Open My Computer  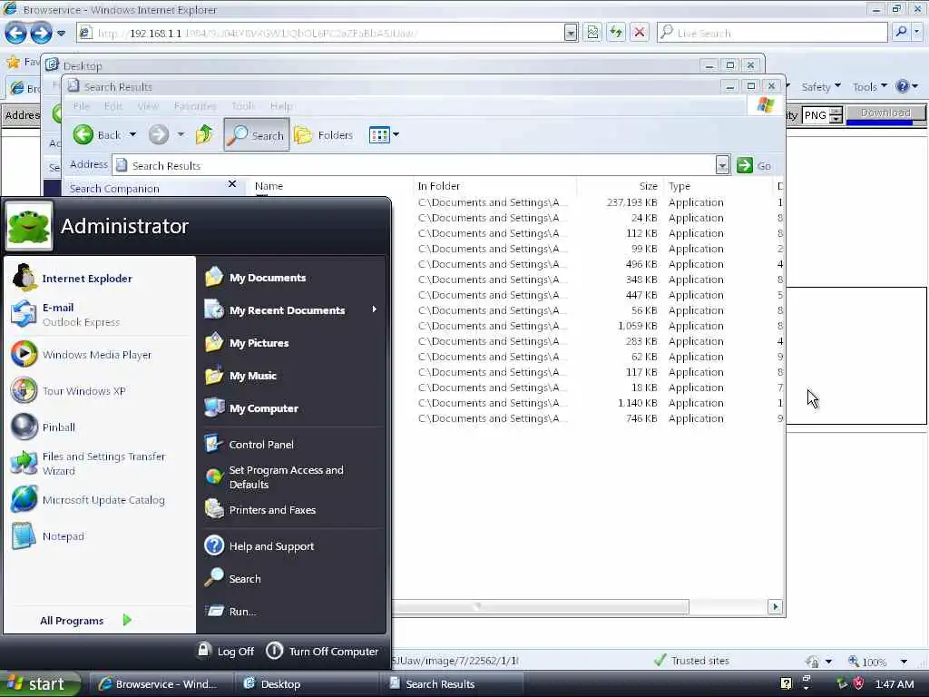click(x=251, y=407)
